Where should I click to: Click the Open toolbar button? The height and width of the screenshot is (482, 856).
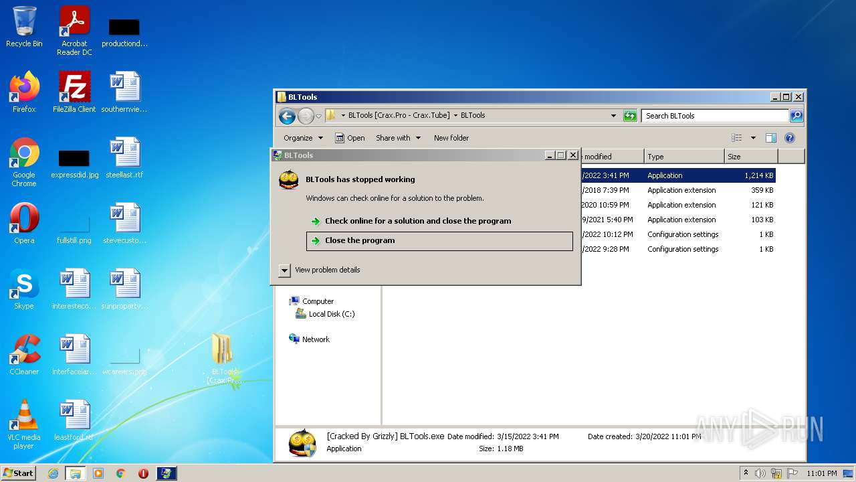click(x=350, y=138)
